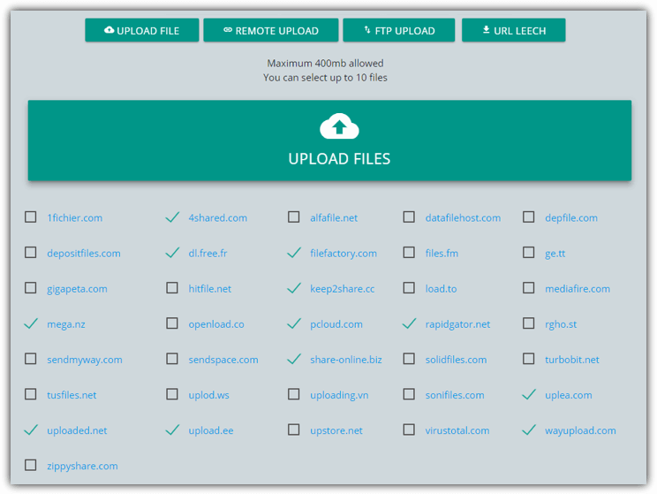Enable the depfile.com checkbox
657x494 pixels.
(529, 217)
